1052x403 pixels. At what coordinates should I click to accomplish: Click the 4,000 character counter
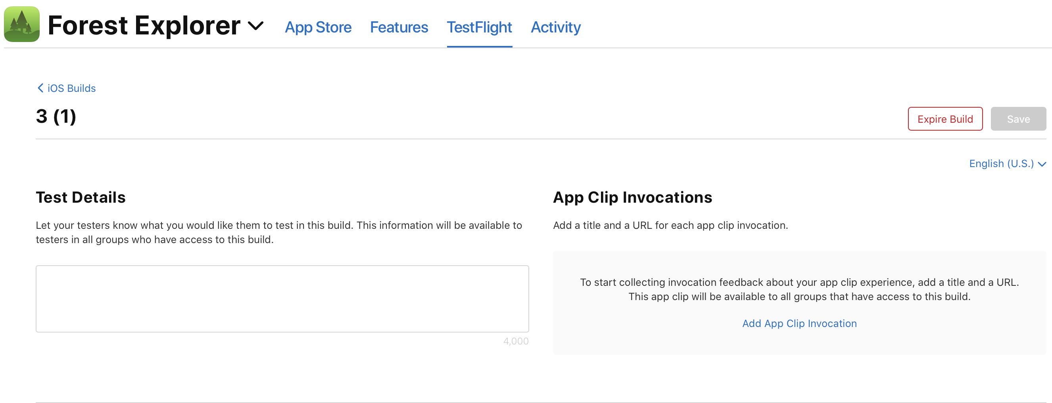tap(515, 341)
